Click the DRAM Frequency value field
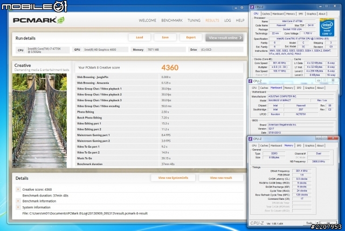Image resolution: width=345 pixels, height=231 pixels. tap(302, 171)
